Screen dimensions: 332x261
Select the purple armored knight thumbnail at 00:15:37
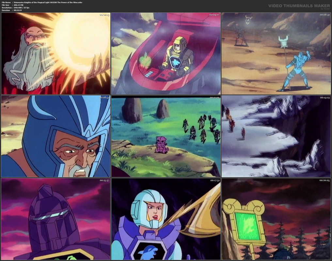tap(56, 219)
